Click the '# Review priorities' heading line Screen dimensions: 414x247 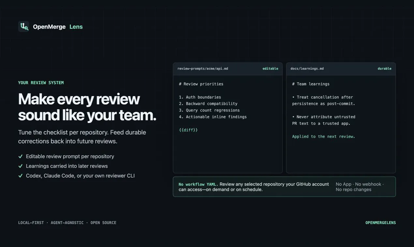tap(201, 84)
